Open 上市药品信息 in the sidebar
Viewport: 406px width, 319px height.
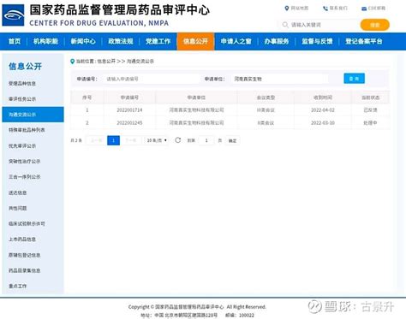point(22,239)
